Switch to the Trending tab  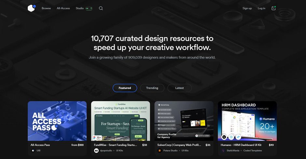tap(152, 88)
